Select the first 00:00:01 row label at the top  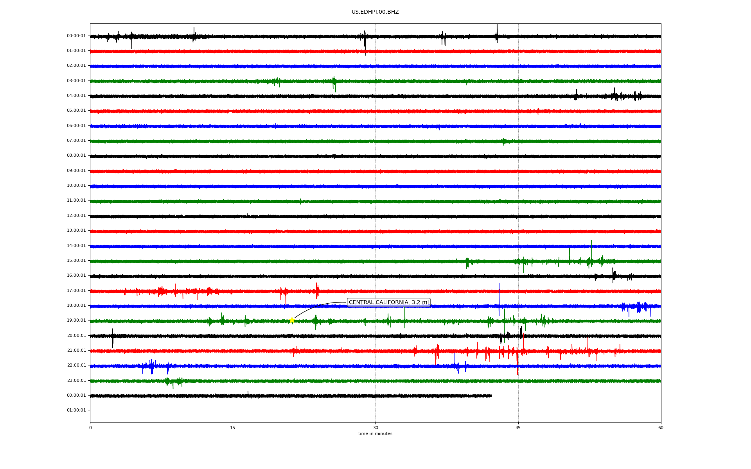coord(76,36)
